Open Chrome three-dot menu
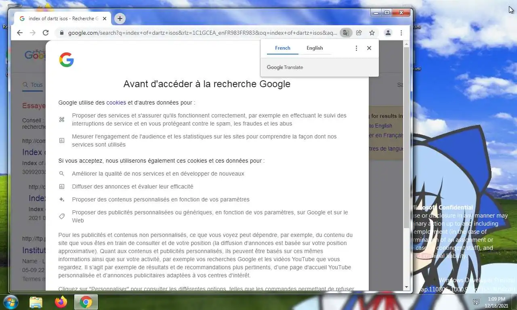 click(401, 33)
